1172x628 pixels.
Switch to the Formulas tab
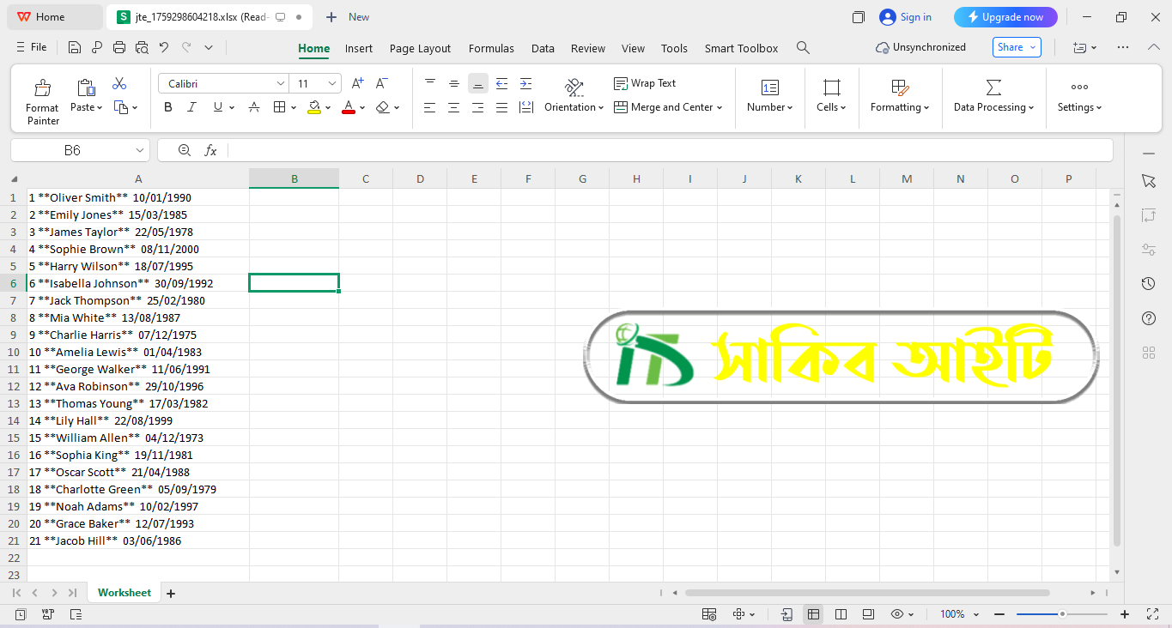pos(491,49)
